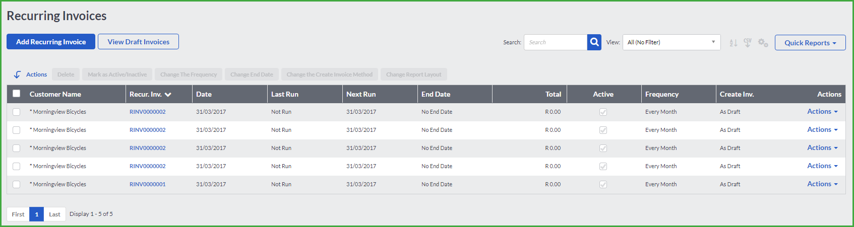Image resolution: width=854 pixels, height=227 pixels.
Task: Click Mark as Active/Inactive
Action: pos(117,74)
